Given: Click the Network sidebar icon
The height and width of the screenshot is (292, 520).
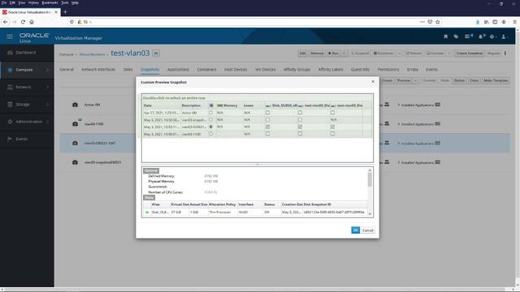Looking at the screenshot, I should click(10, 87).
